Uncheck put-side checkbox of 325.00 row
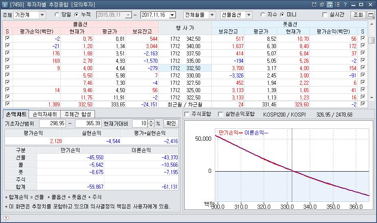This screenshot has height=223, width=377. (363, 90)
